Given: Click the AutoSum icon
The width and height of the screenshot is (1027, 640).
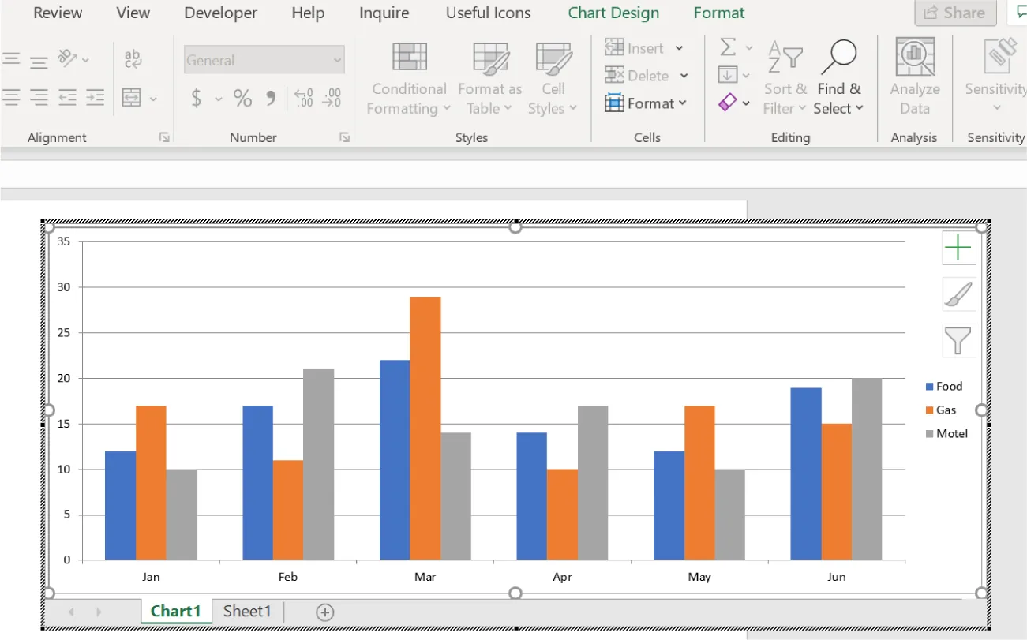Looking at the screenshot, I should (727, 47).
